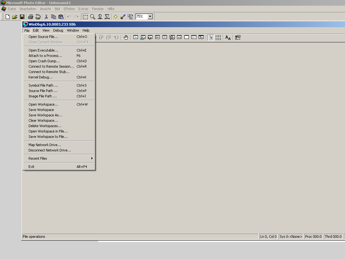This screenshot has height=259, width=345.
Task: Click the Open folder icon in Photo Editor
Action: (15, 17)
